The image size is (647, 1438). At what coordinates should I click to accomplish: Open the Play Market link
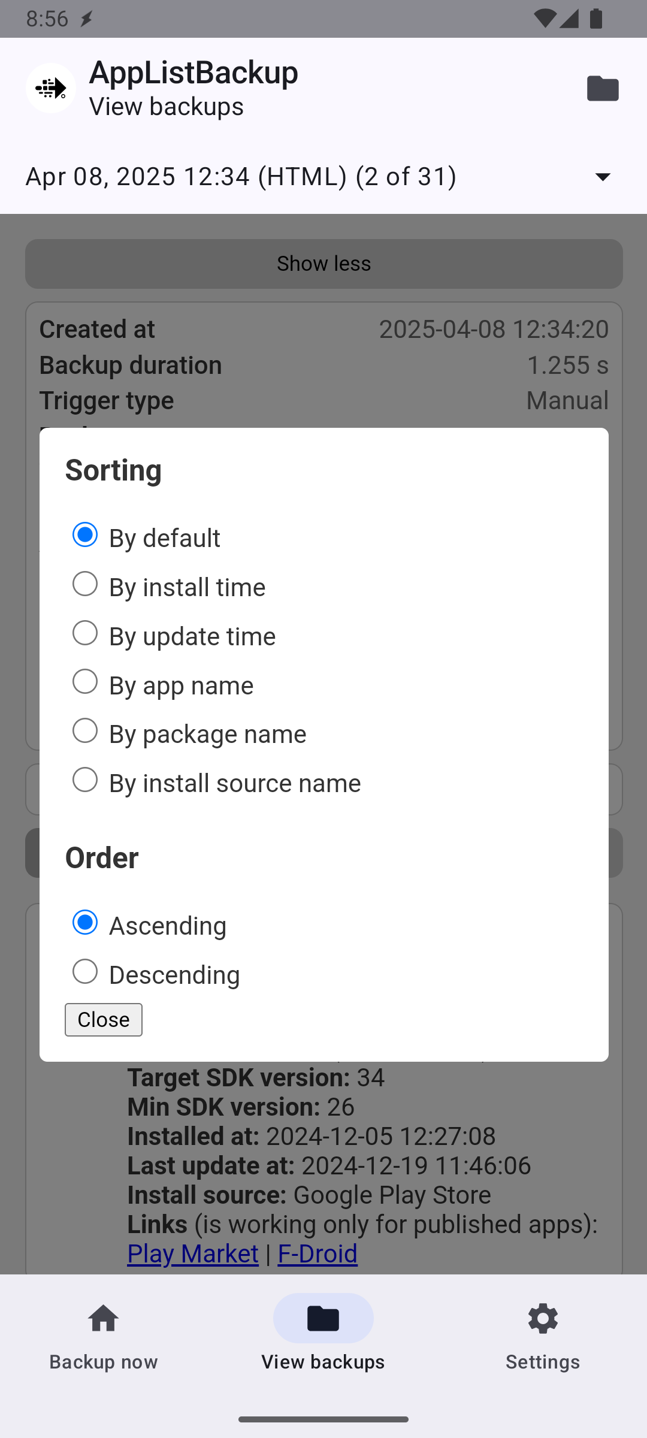[192, 1253]
